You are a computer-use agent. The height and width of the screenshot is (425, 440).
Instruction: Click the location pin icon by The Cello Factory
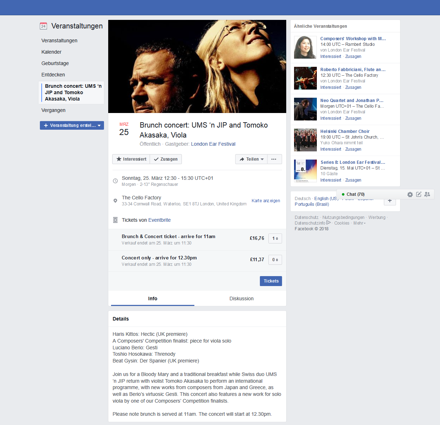[115, 201]
